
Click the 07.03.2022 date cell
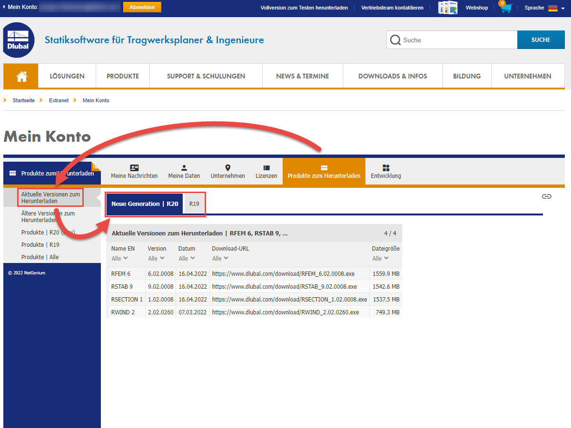[x=193, y=312]
